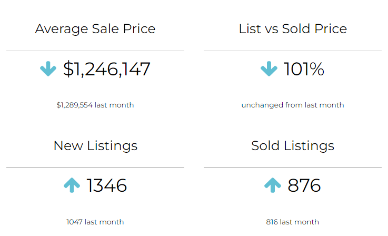Click the up arrow next to 876
This screenshot has width=388, height=236.
pos(272,185)
